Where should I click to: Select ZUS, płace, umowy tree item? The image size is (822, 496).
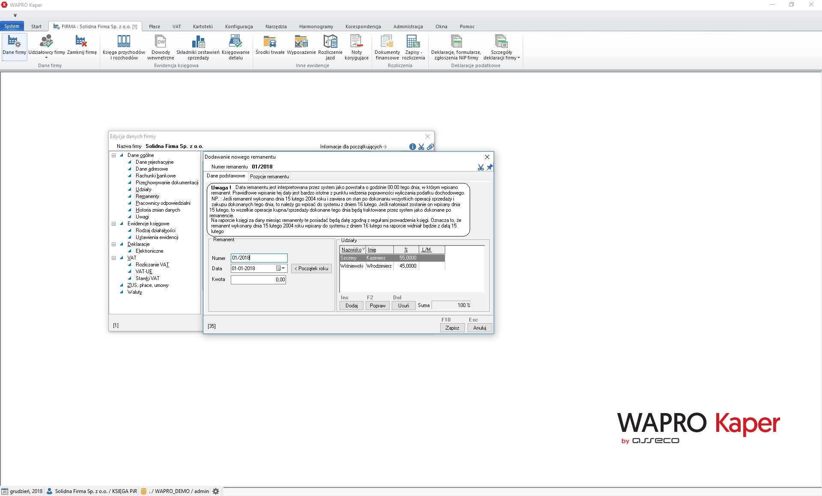[148, 286]
